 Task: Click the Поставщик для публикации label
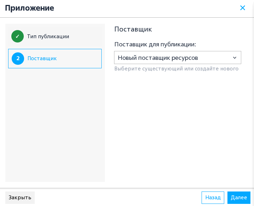[x=155, y=44]
